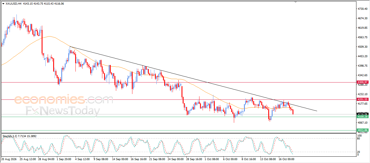Click the 21 Sep 08:00 time label
The height and width of the screenshot is (163, 370).
coord(158,159)
